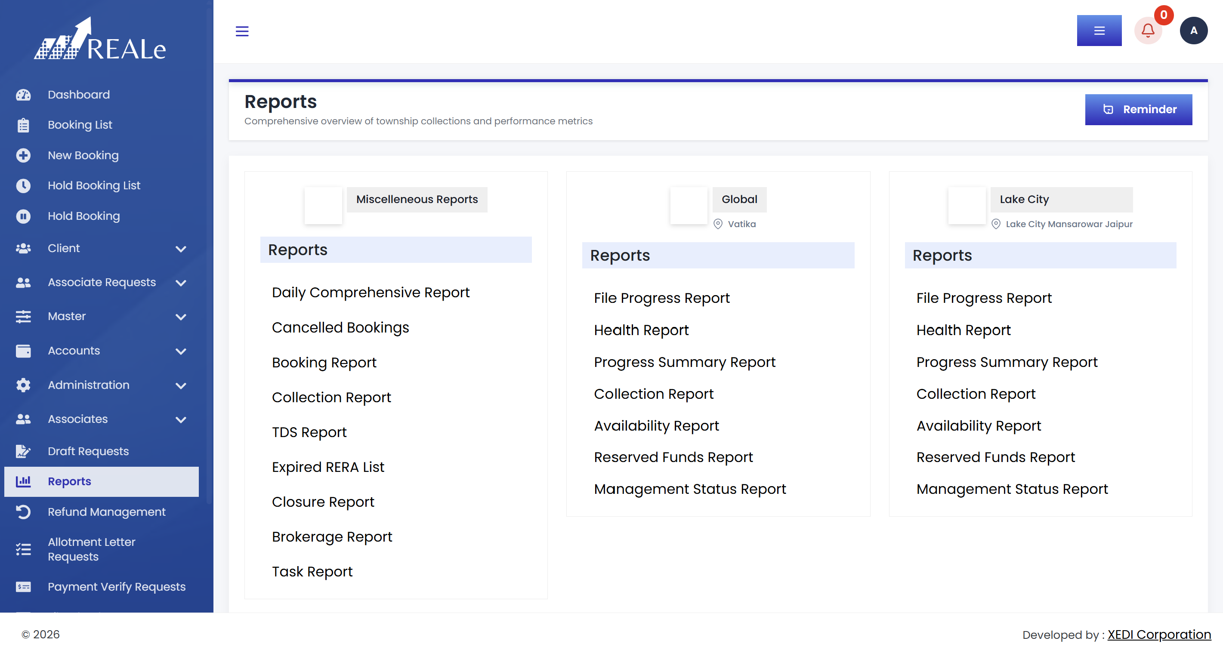Click the Associates people icon
This screenshot has width=1223, height=653.
[x=23, y=419]
